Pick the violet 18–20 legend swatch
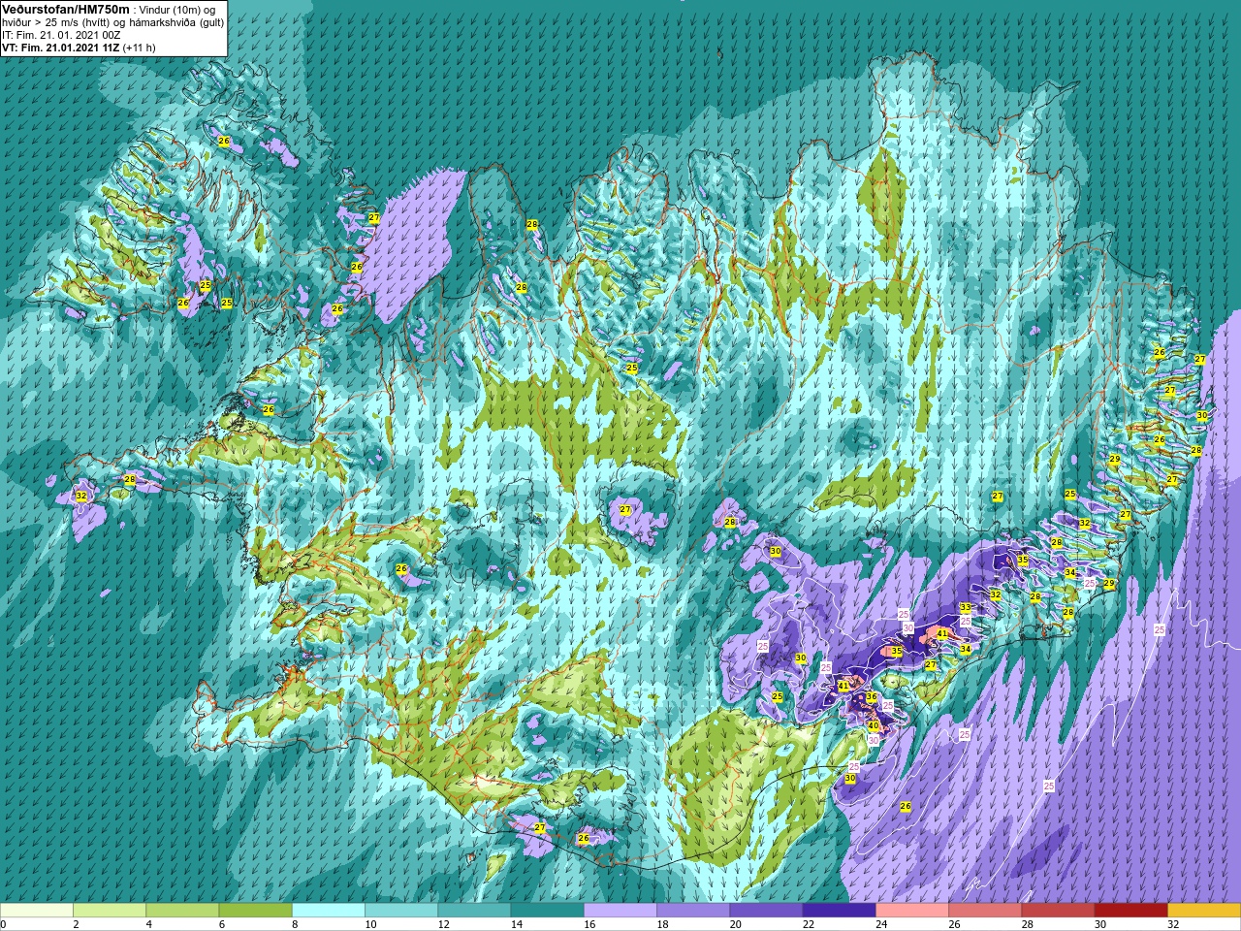The height and width of the screenshot is (931, 1241). click(693, 911)
